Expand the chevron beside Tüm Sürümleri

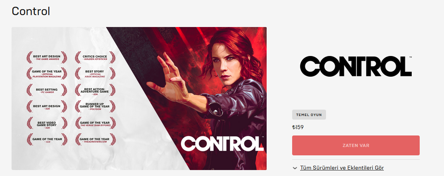tap(295, 168)
